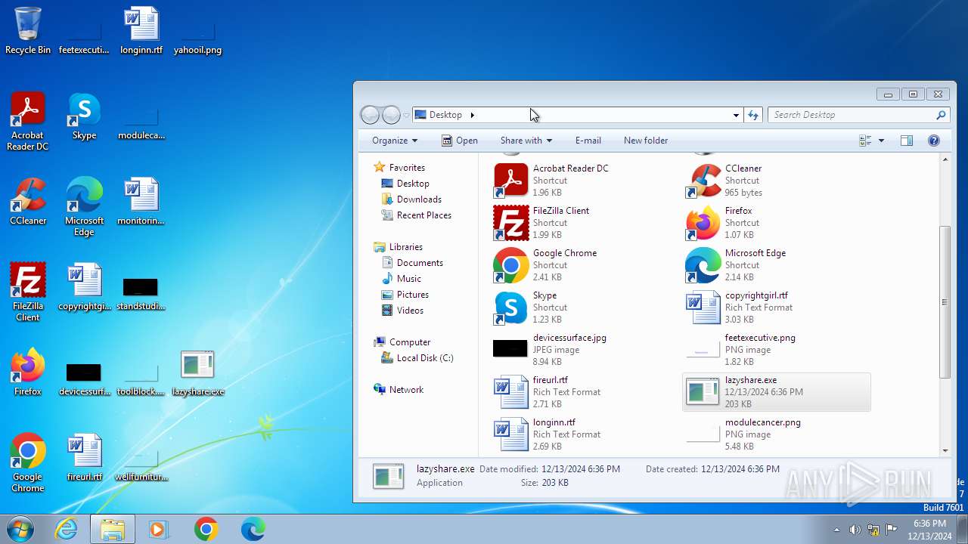Image resolution: width=968 pixels, height=544 pixels.
Task: Launch Microsoft Edge desktop shortcut
Action: (84, 207)
